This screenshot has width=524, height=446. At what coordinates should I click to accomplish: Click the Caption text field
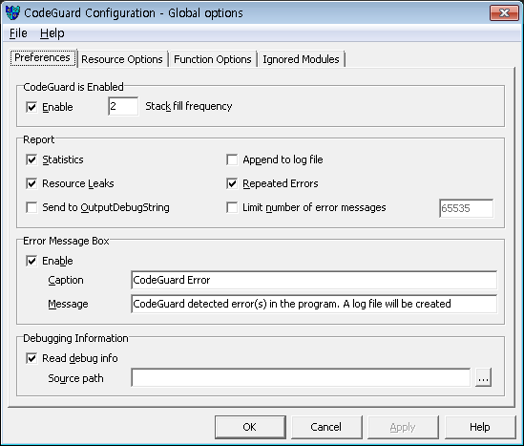314,280
